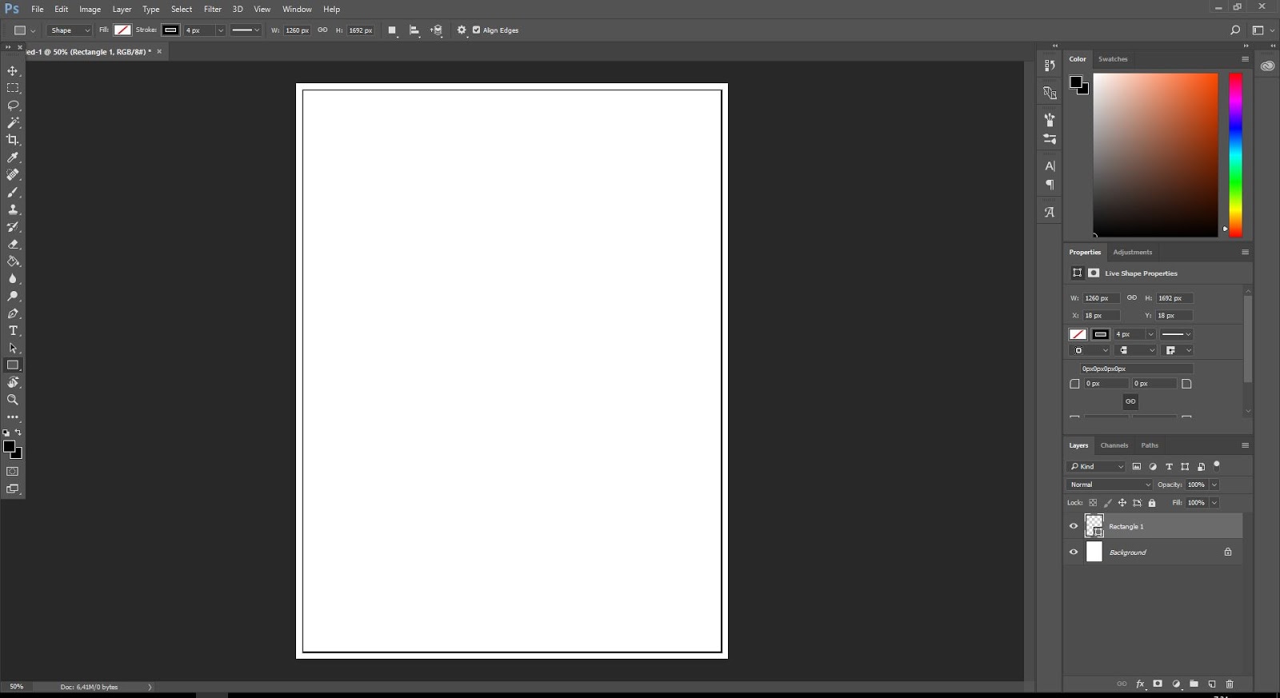1280x698 pixels.
Task: Click the hue spectrum slider
Action: pyautogui.click(x=1235, y=155)
